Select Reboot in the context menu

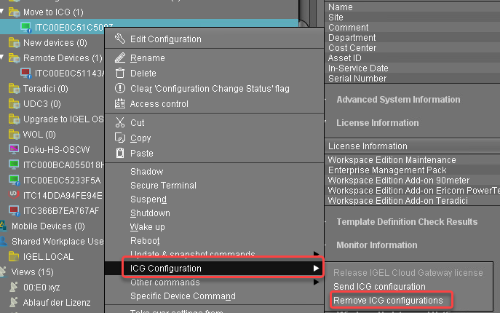[146, 241]
